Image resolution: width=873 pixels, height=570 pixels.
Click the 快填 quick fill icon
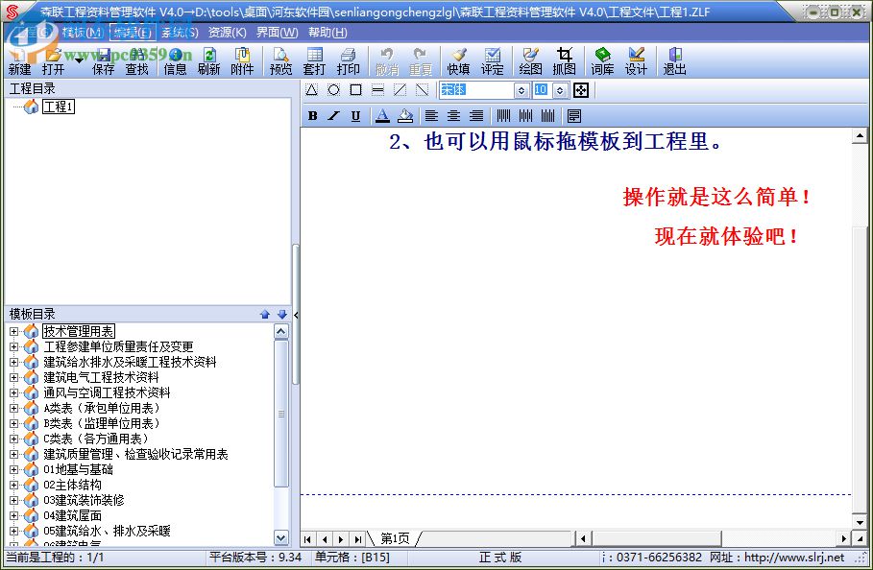(x=457, y=59)
